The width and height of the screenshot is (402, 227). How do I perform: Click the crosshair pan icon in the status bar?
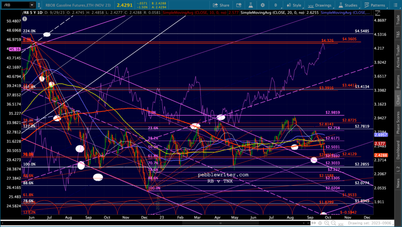[x=320, y=223]
